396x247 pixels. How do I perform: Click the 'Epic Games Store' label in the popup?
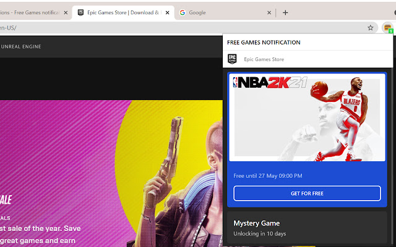264,59
